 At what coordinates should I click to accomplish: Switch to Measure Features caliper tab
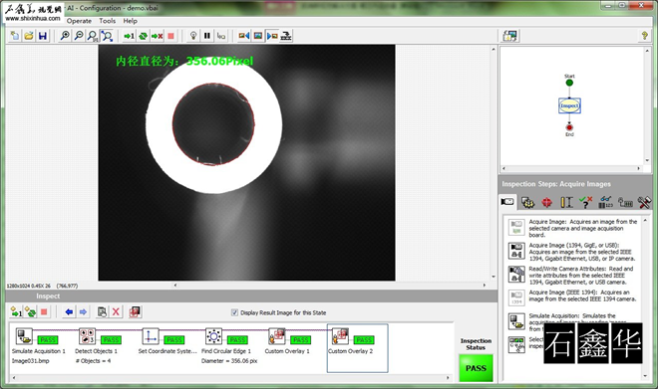coord(566,202)
